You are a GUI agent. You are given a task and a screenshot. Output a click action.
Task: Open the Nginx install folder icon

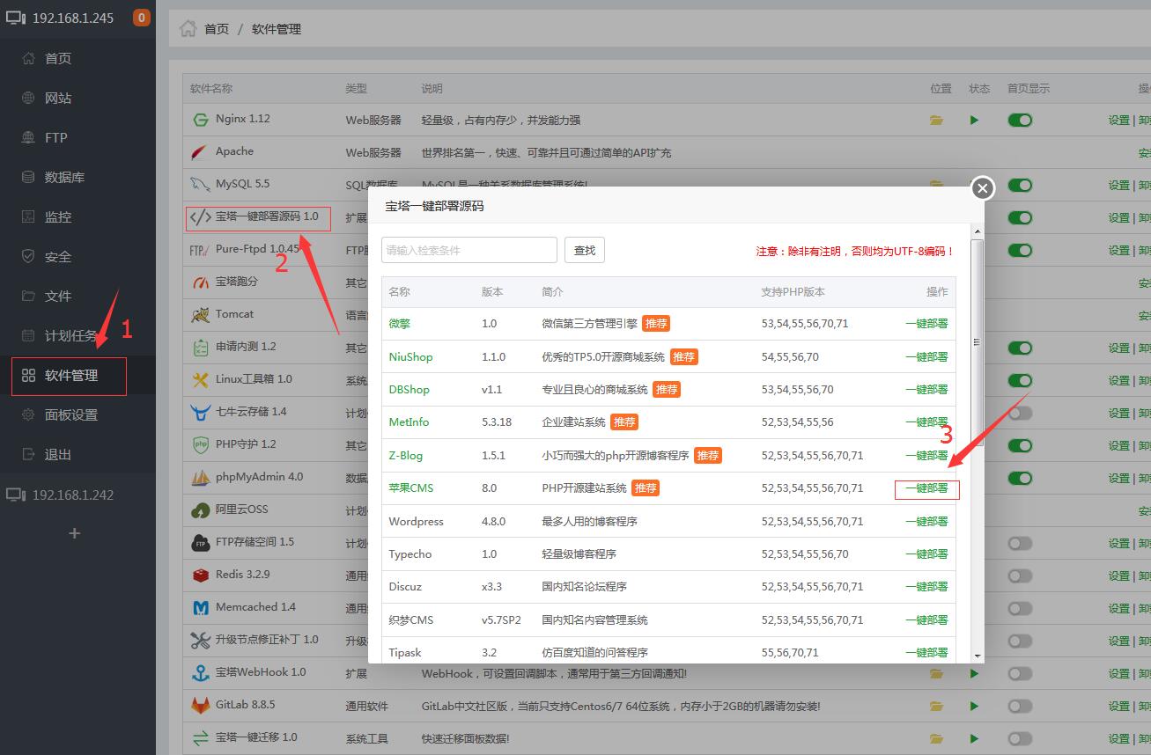[937, 121]
